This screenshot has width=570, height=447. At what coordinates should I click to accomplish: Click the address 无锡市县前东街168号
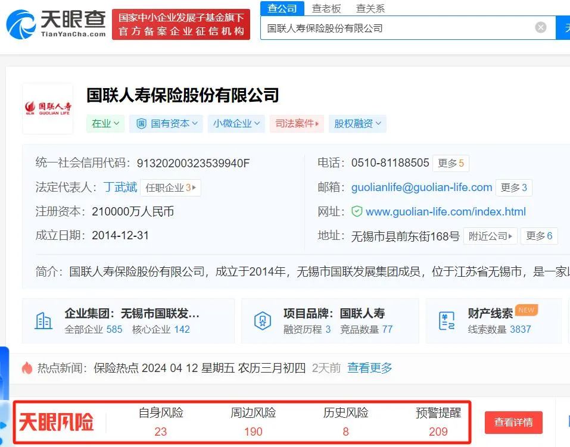[406, 236]
